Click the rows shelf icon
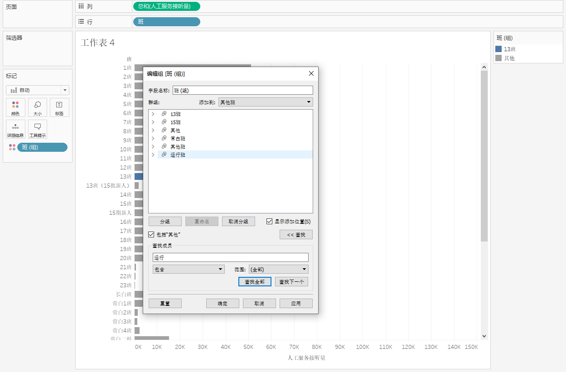This screenshot has height=372, width=566. coord(81,21)
